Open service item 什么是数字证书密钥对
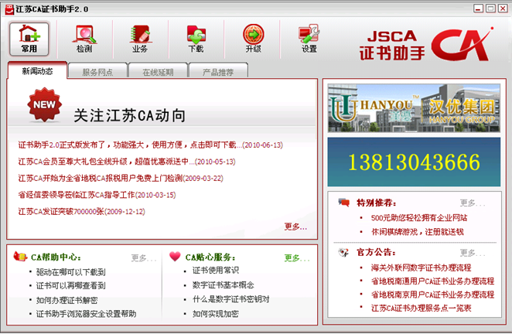The image size is (512, 334). [x=230, y=299]
